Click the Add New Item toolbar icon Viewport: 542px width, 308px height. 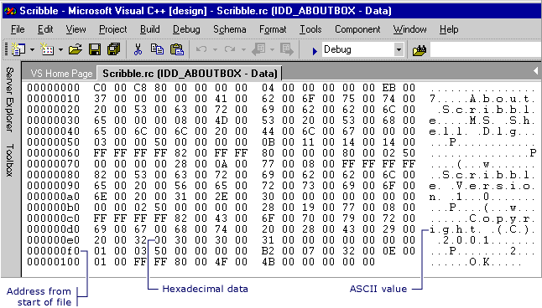[47, 49]
